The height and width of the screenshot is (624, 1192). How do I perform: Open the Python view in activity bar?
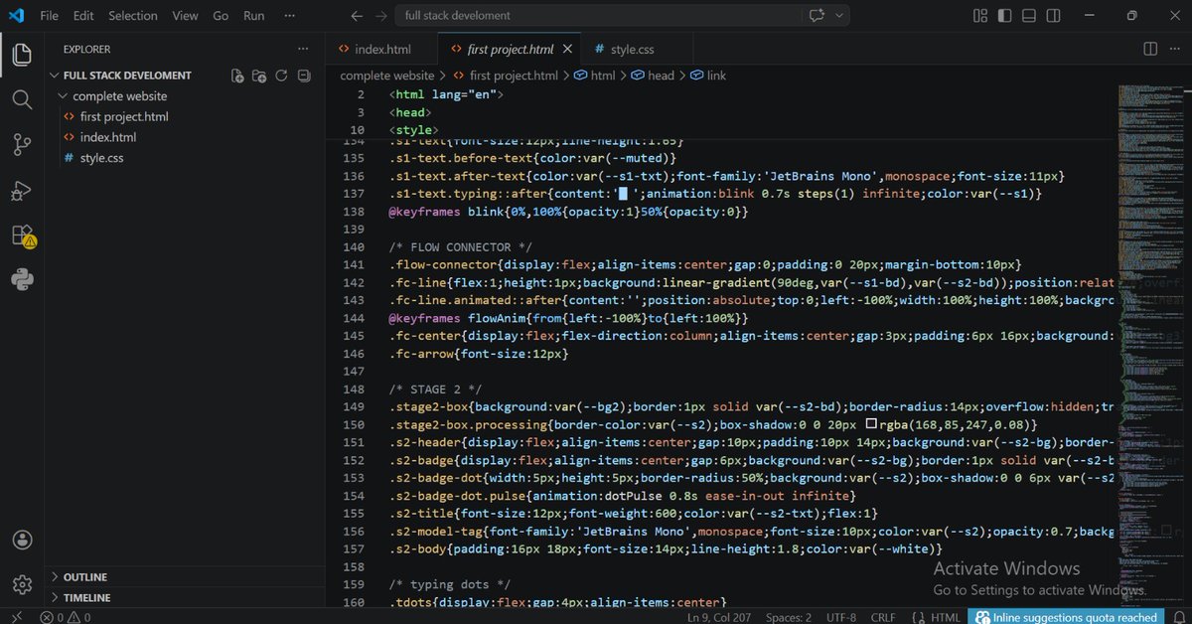(22, 280)
